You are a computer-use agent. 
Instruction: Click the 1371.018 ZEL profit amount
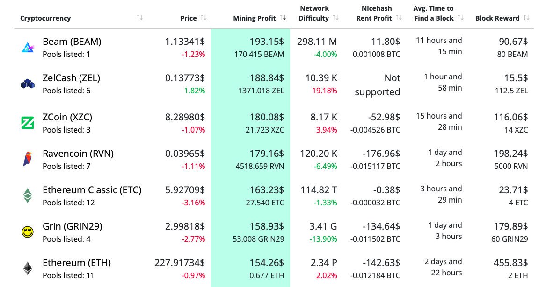261,91
